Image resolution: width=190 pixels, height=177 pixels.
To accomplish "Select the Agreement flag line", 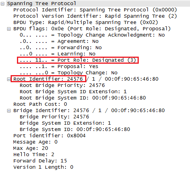I will coord(59,41).
